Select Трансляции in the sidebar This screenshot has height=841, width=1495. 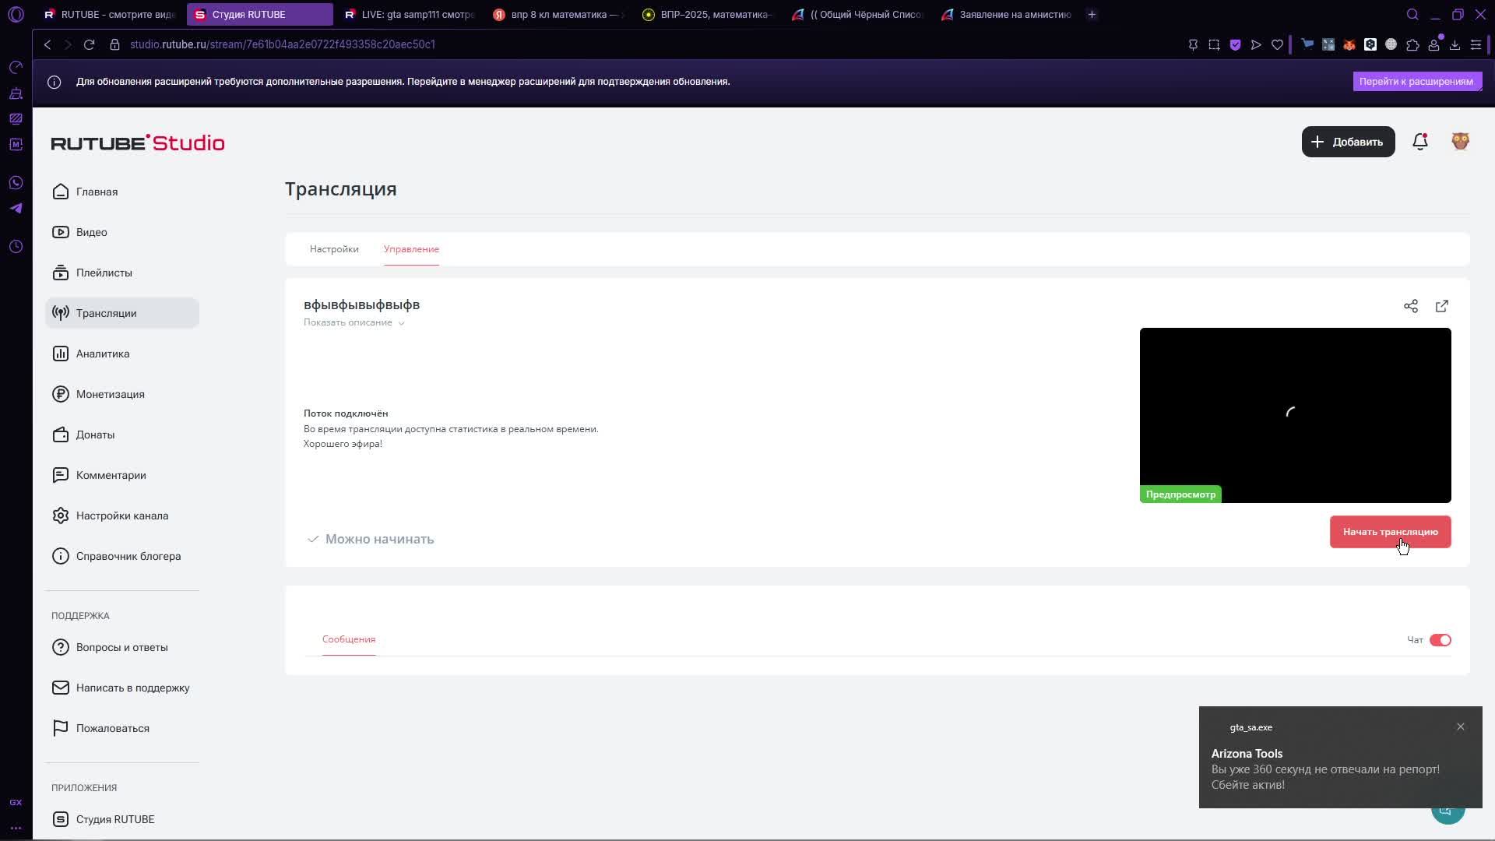pos(122,313)
